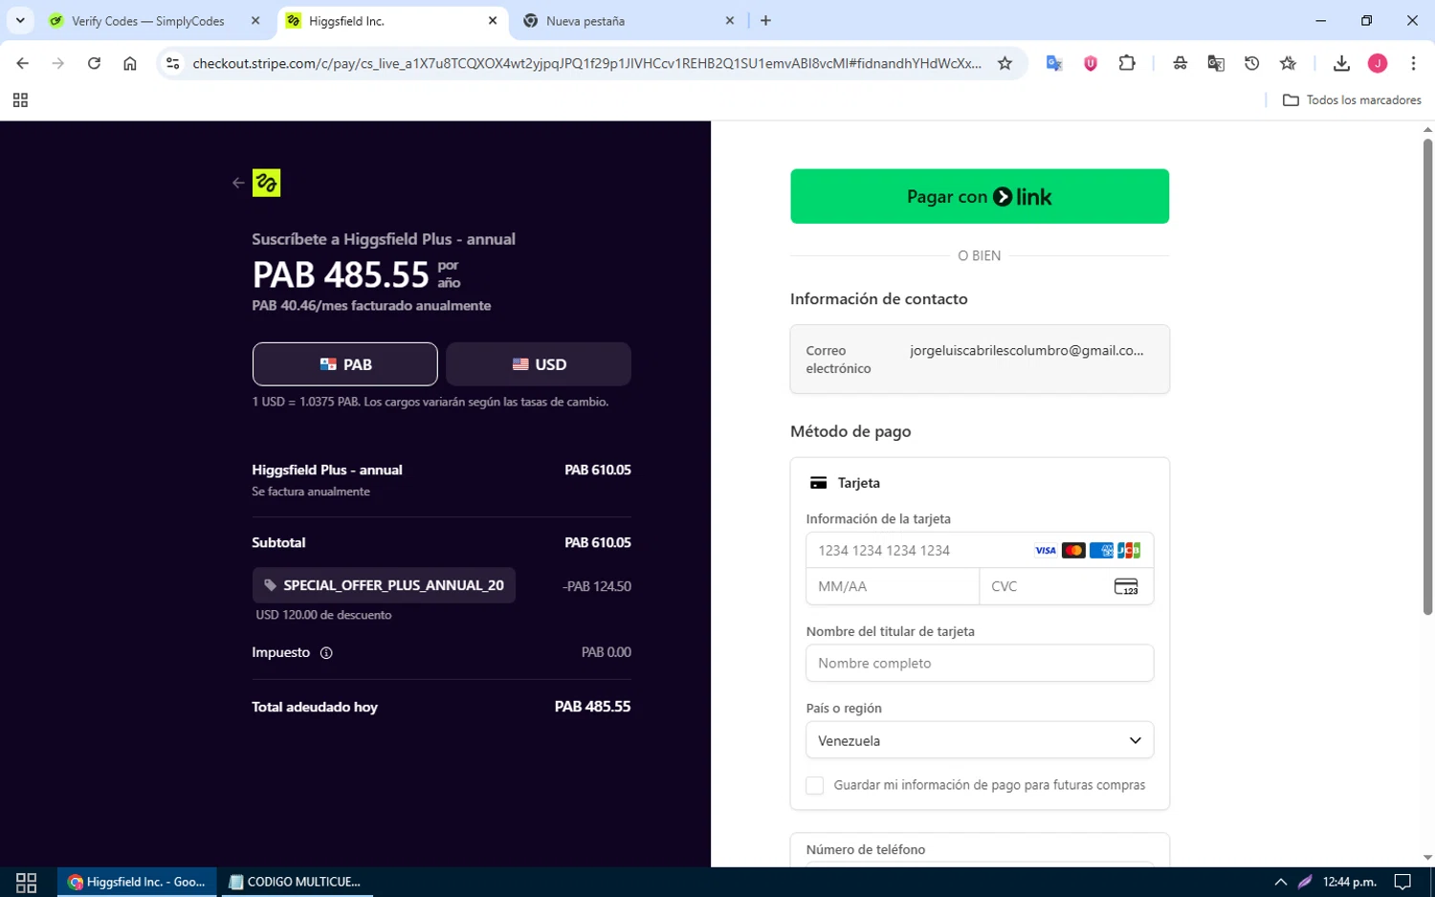
Task: Click the Correo electrónico email field
Action: [980, 360]
